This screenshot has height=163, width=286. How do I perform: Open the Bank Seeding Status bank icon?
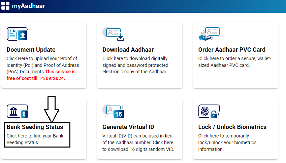[17, 111]
